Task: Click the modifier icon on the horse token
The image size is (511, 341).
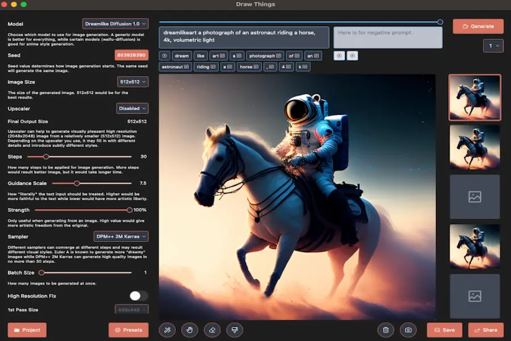Action: coord(255,66)
